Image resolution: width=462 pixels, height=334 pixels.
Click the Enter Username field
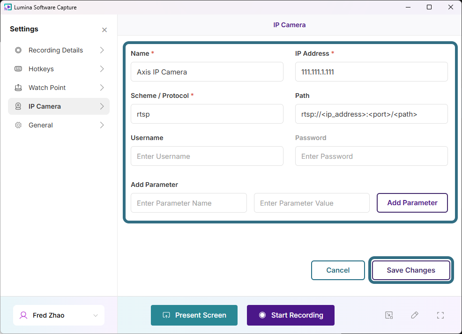click(x=207, y=156)
